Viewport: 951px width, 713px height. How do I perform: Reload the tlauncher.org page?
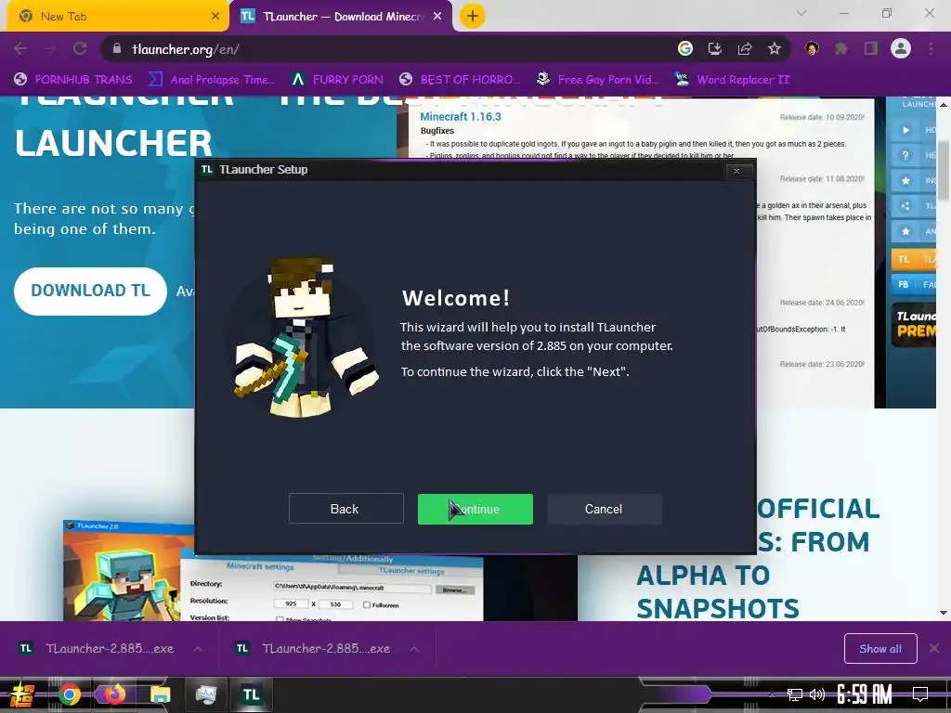tap(80, 49)
